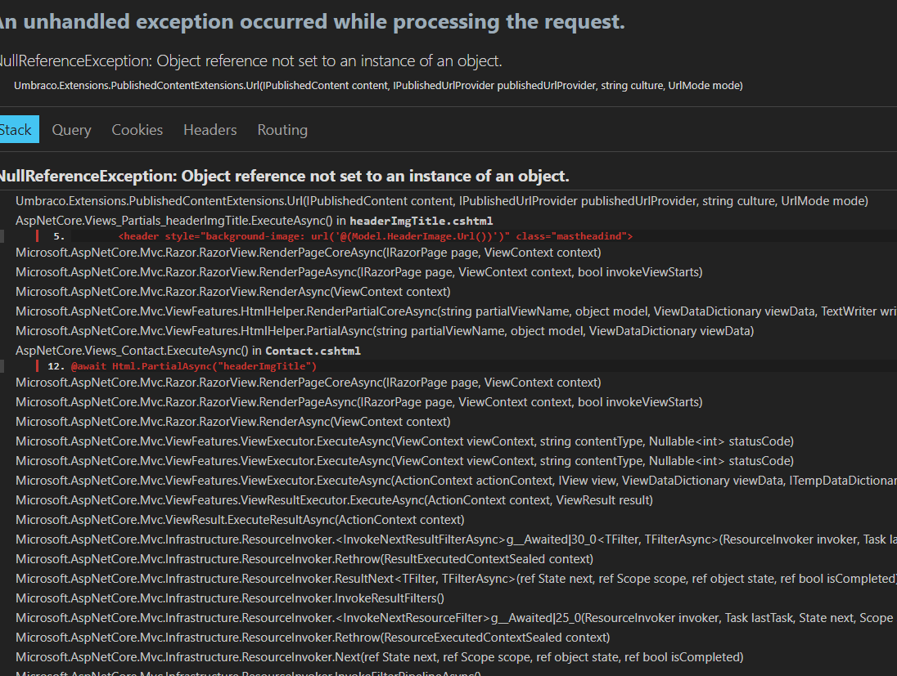Select the Rethrow(ResultExecutedContextSealed context) frame
This screenshot has width=897, height=676.
304,559
